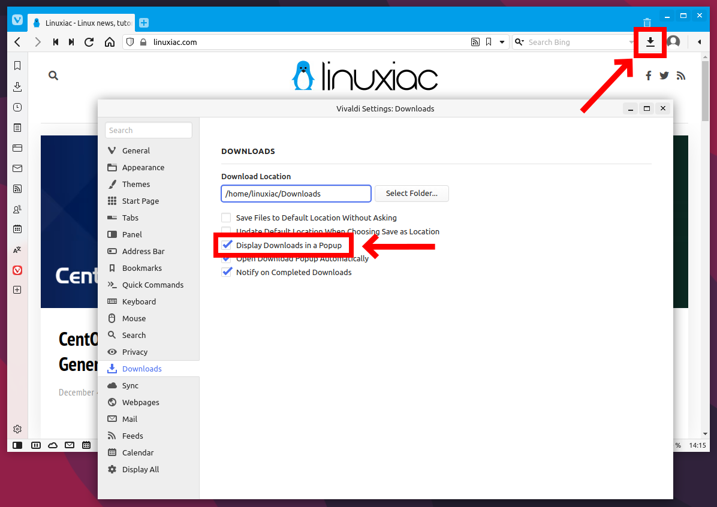The height and width of the screenshot is (507, 717).
Task: Open the Vivaldi main menu icon
Action: point(17,20)
